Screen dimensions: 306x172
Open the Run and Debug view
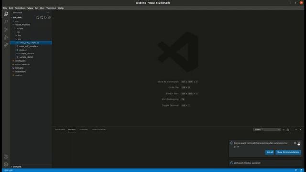pyautogui.click(x=6, y=37)
